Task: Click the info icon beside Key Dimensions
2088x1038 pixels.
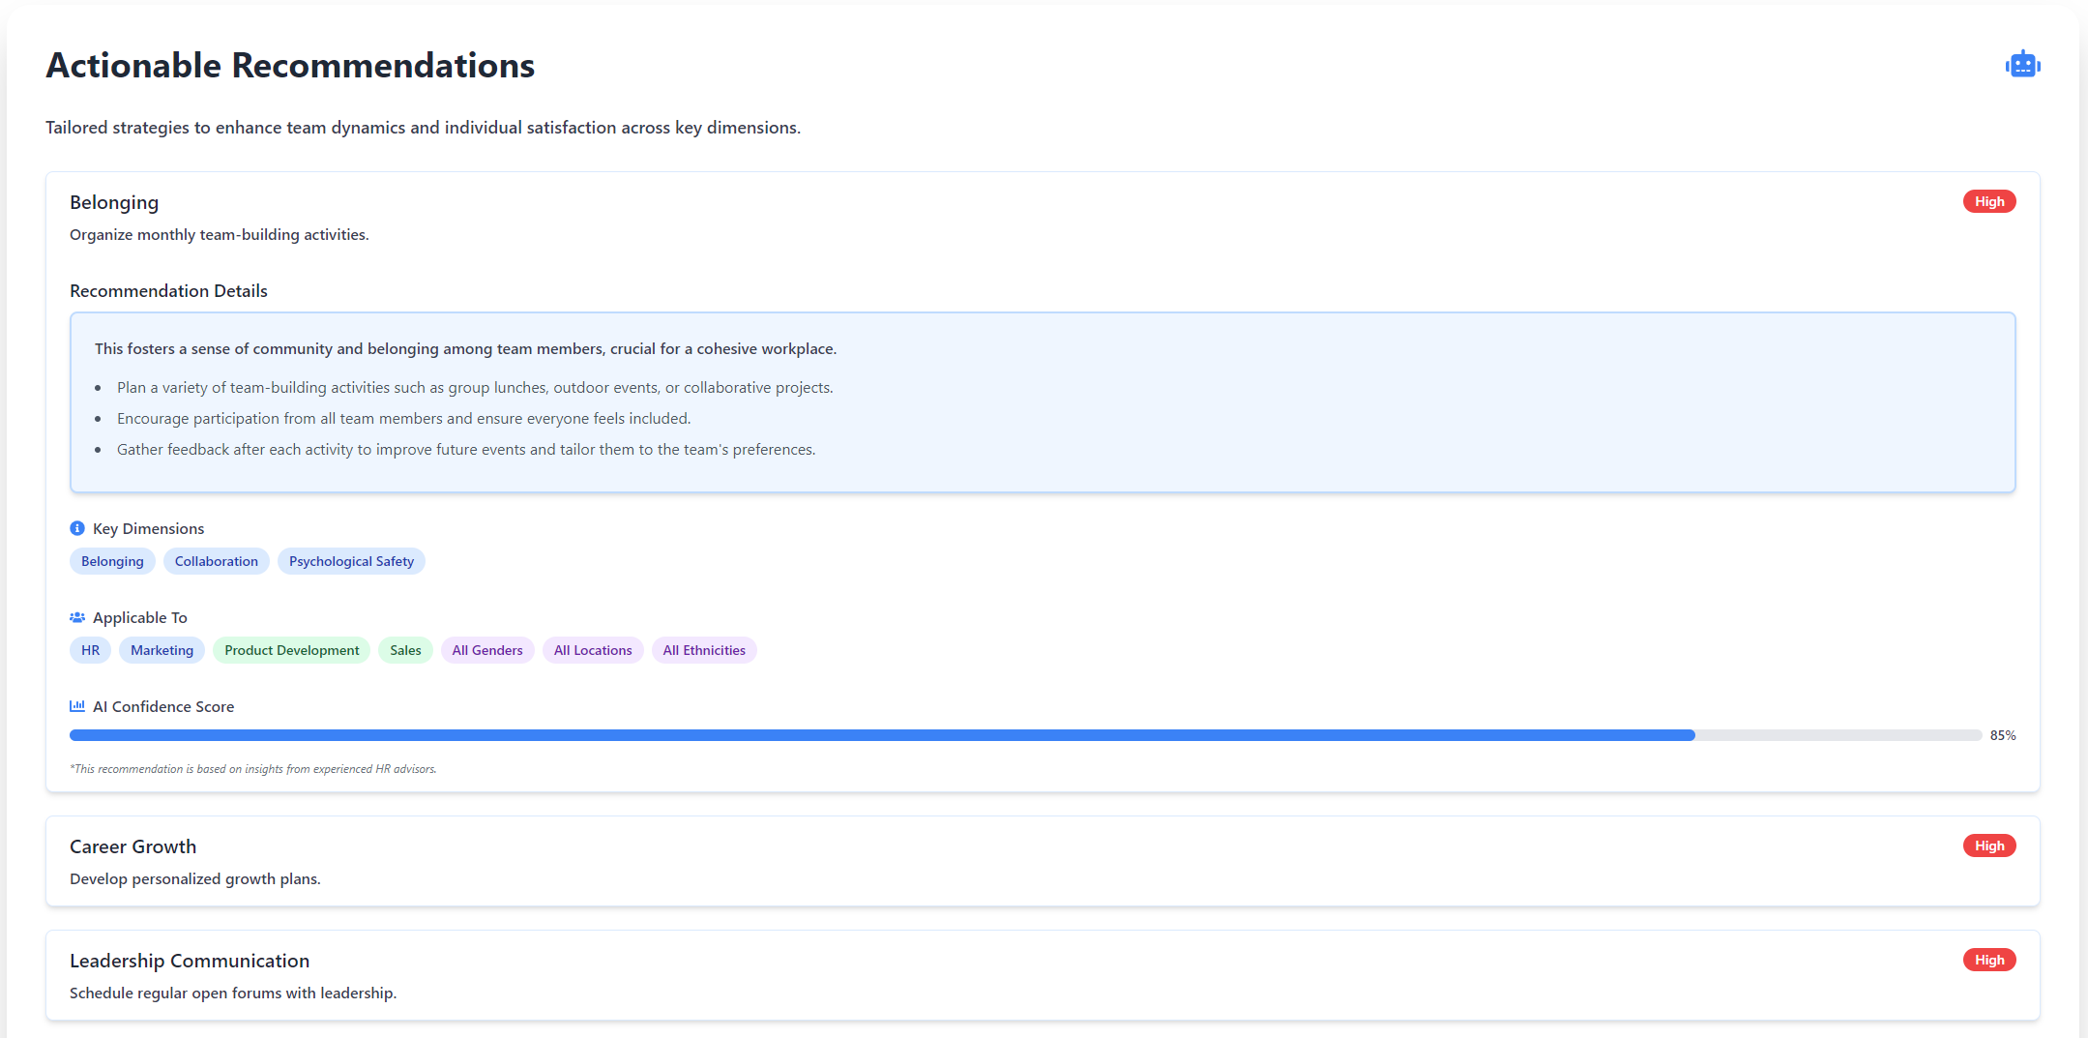Action: point(76,528)
